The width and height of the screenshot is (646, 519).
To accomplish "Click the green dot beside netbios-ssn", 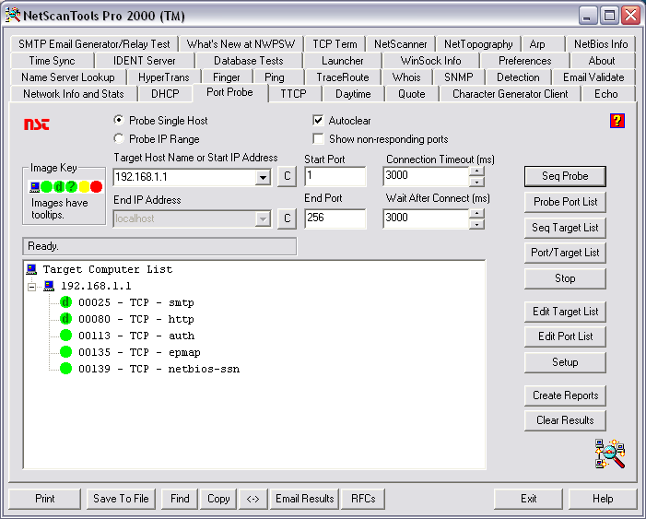I will click(65, 368).
